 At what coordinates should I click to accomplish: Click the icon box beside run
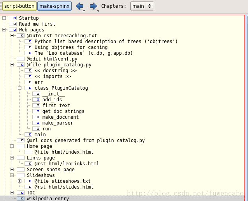pyautogui.click(x=36, y=129)
